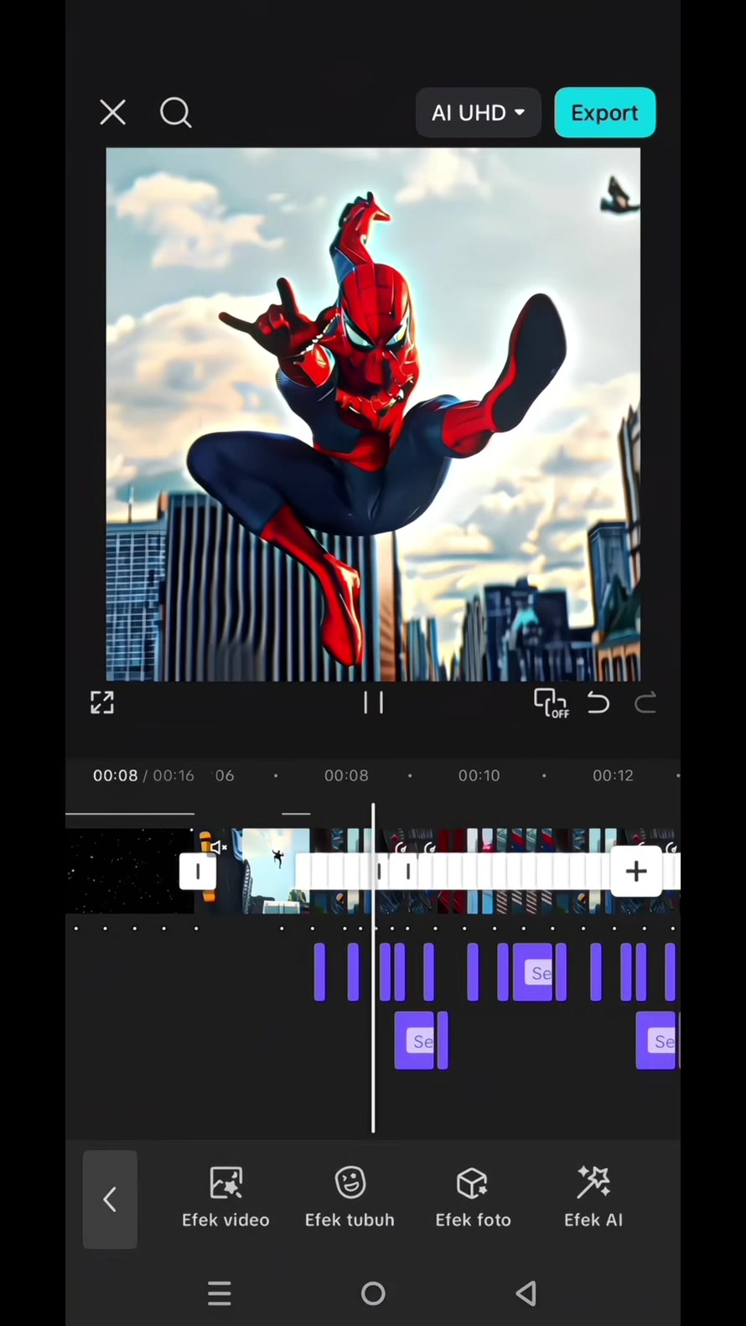746x1326 pixels.
Task: Open Efek foto
Action: point(473,1198)
